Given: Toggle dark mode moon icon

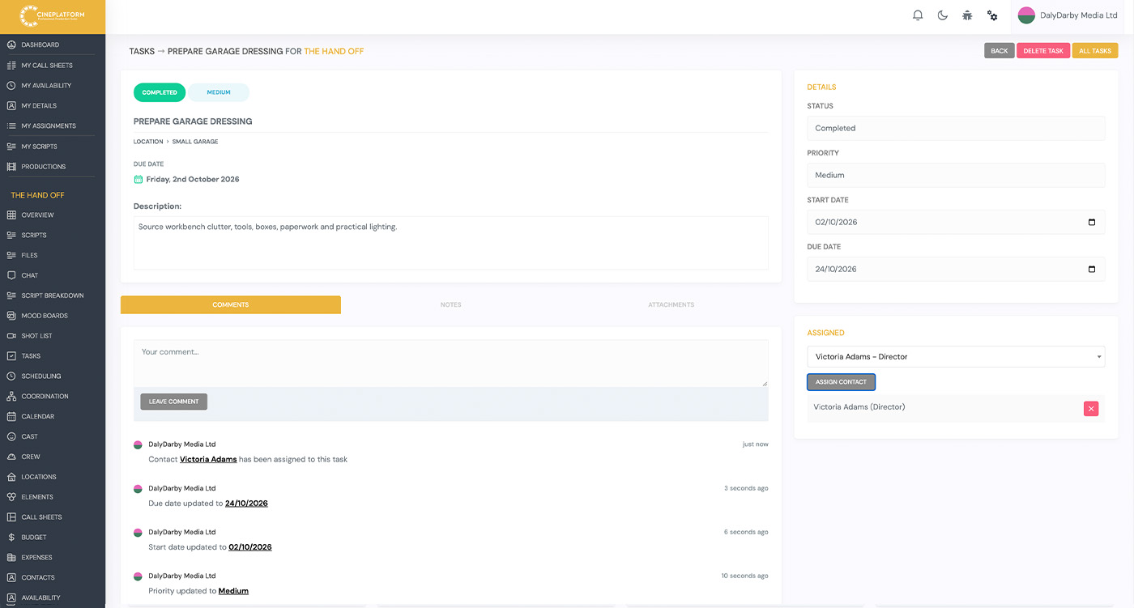Looking at the screenshot, I should pyautogui.click(x=943, y=15).
